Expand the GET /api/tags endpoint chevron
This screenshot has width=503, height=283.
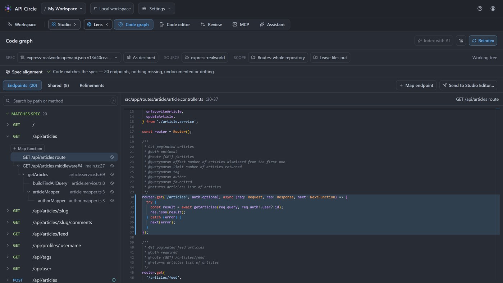pos(8,257)
